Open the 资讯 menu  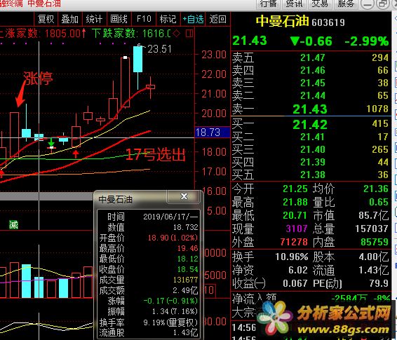click(294, 4)
